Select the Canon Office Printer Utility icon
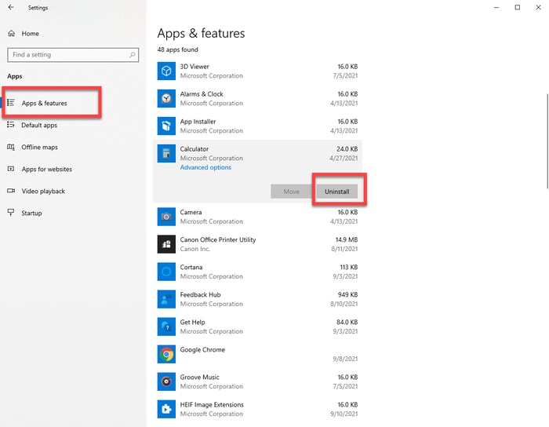Viewport: 549px width, 427px height. tap(166, 244)
